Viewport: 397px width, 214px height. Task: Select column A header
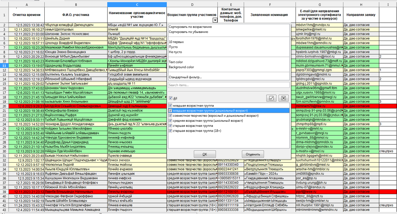pyautogui.click(x=27, y=5)
